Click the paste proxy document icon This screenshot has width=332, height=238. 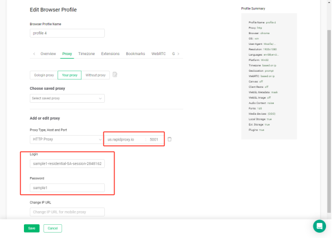coord(114,75)
